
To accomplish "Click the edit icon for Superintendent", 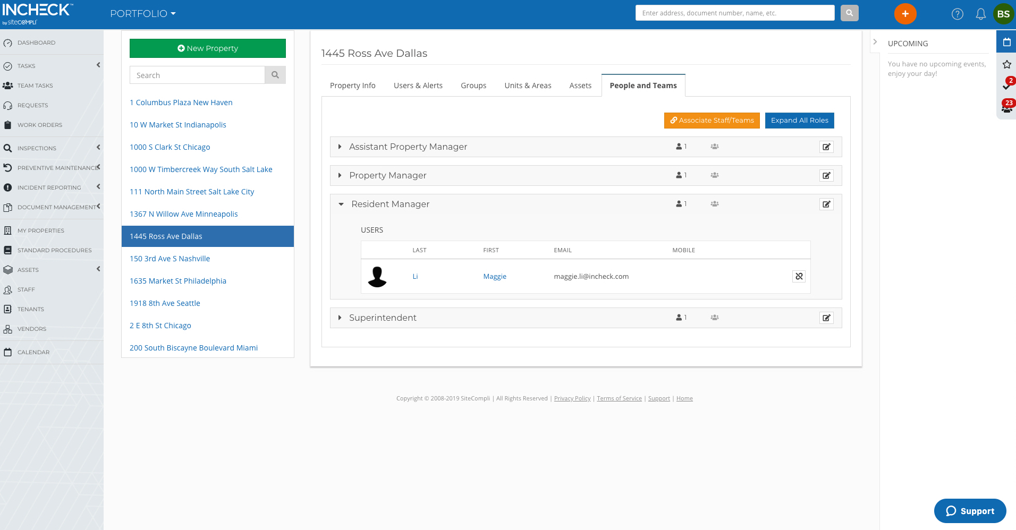I will tap(826, 318).
